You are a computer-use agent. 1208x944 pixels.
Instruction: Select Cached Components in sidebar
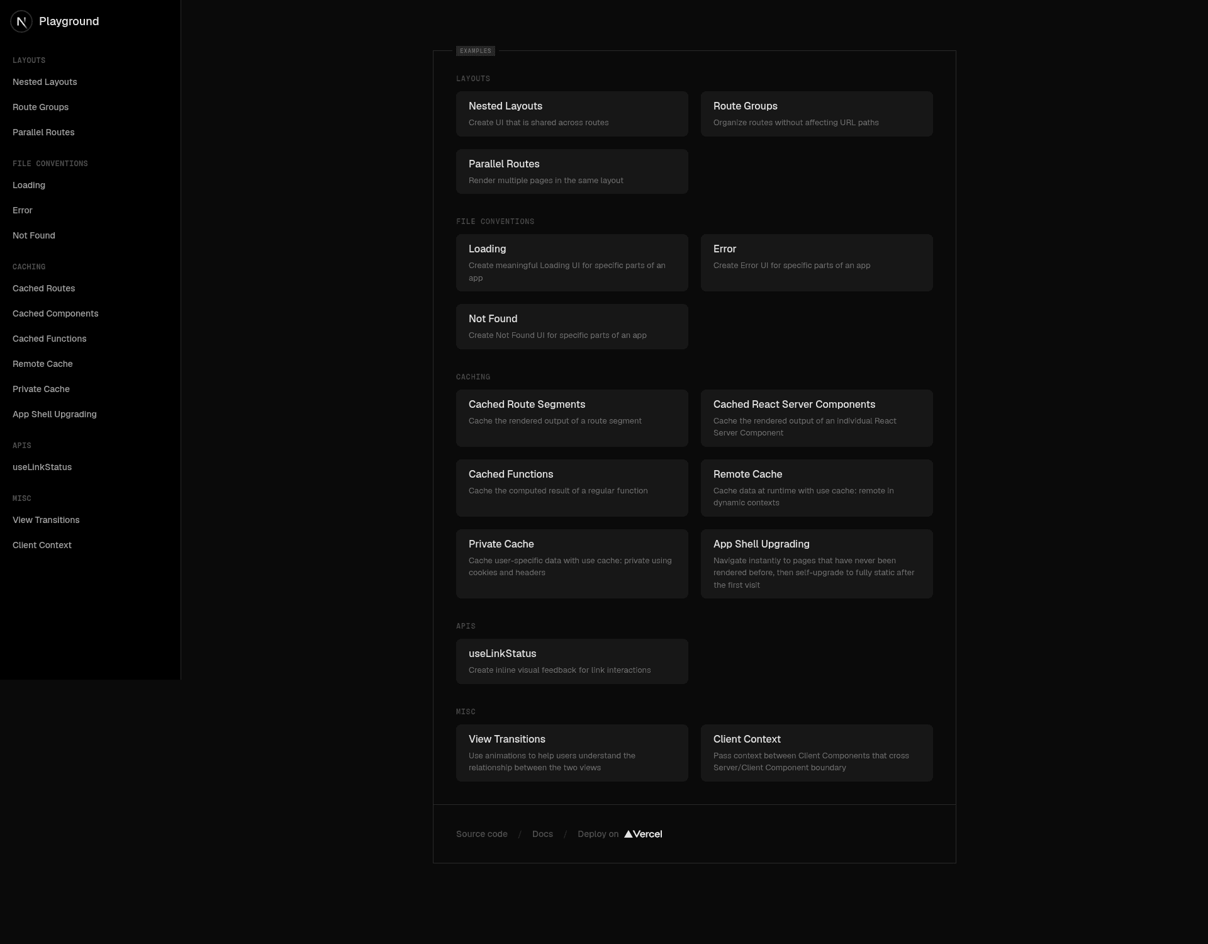tap(55, 313)
